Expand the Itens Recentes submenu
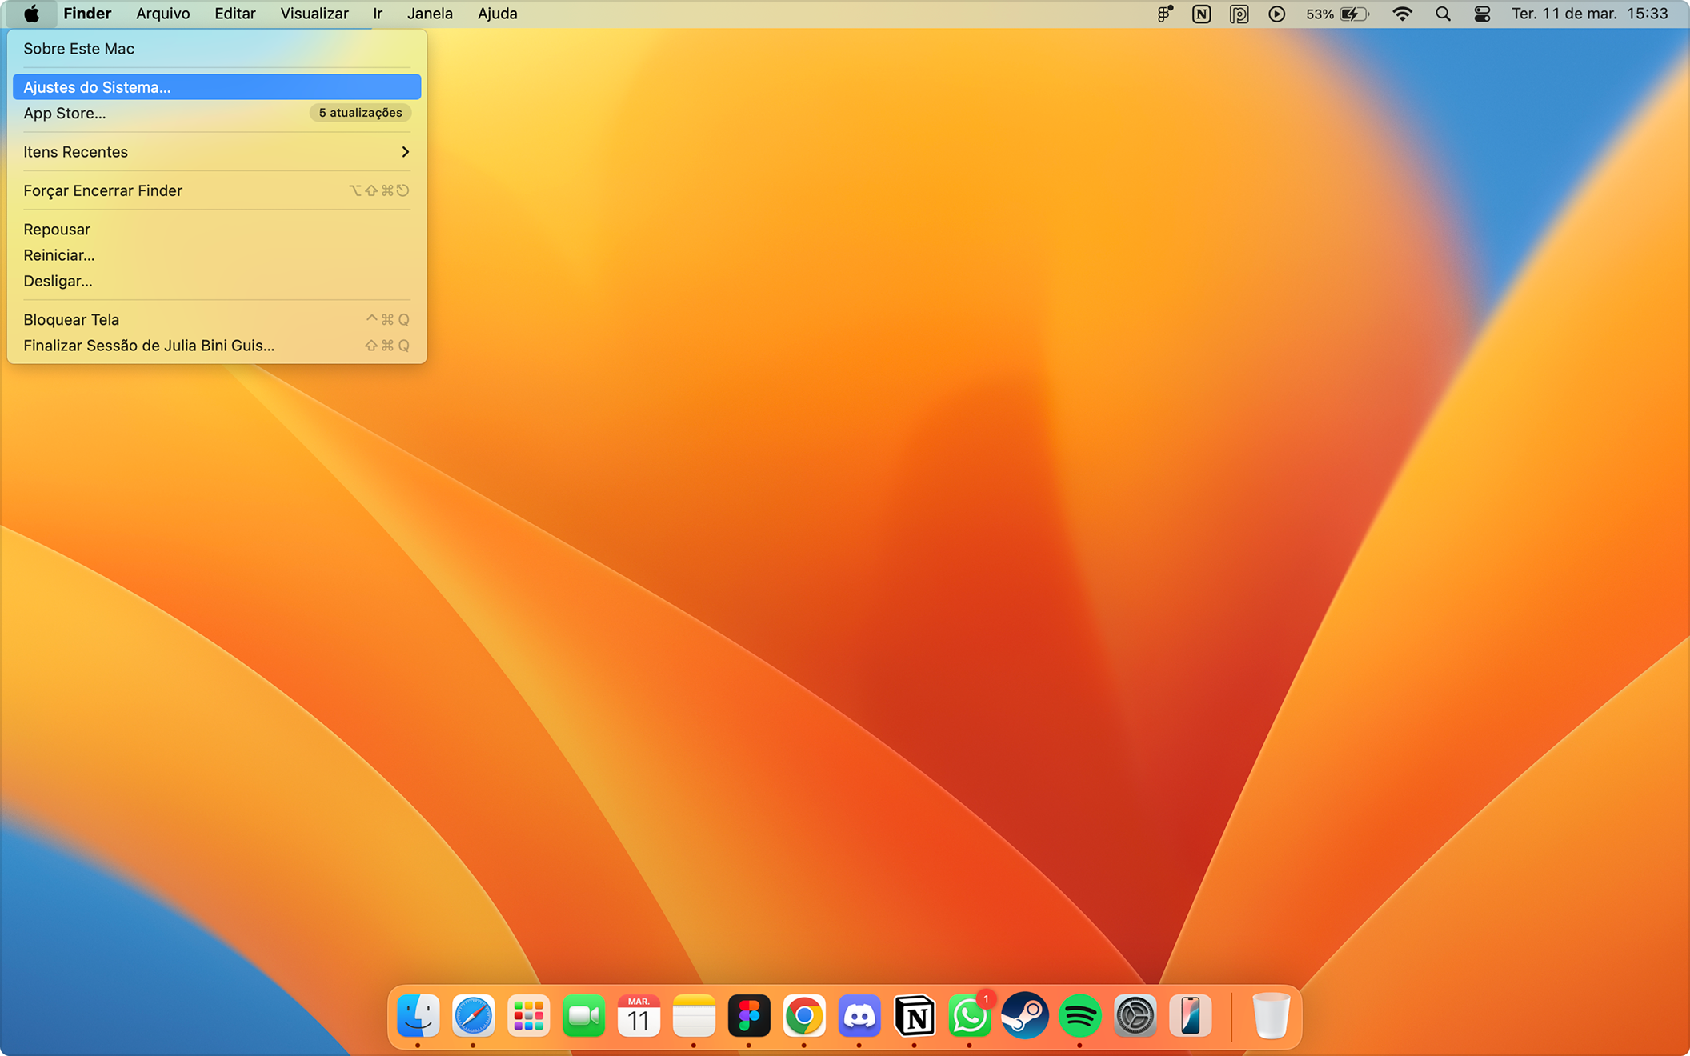This screenshot has height=1056, width=1690. coord(216,152)
